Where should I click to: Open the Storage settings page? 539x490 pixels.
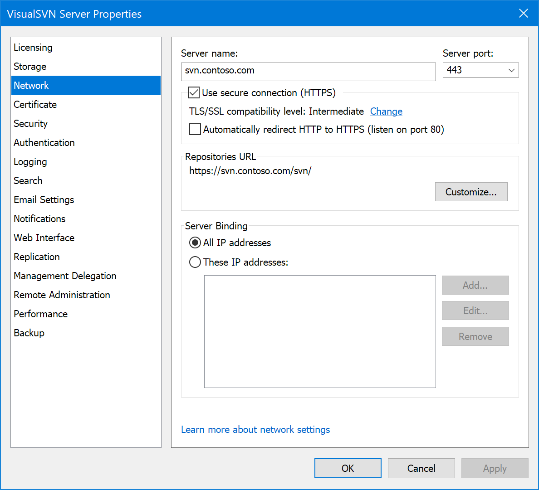click(30, 67)
